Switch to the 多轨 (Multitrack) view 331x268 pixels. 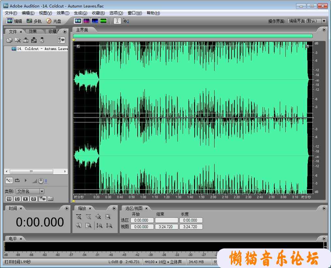click(34, 21)
